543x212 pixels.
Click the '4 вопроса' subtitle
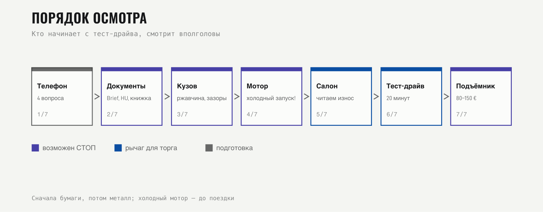51,98
